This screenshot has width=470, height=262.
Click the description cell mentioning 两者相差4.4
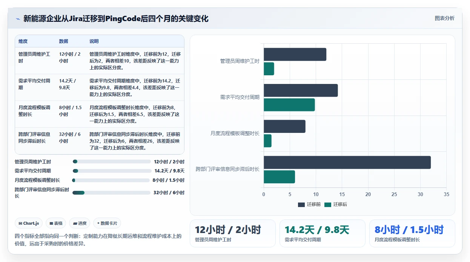tap(135, 88)
